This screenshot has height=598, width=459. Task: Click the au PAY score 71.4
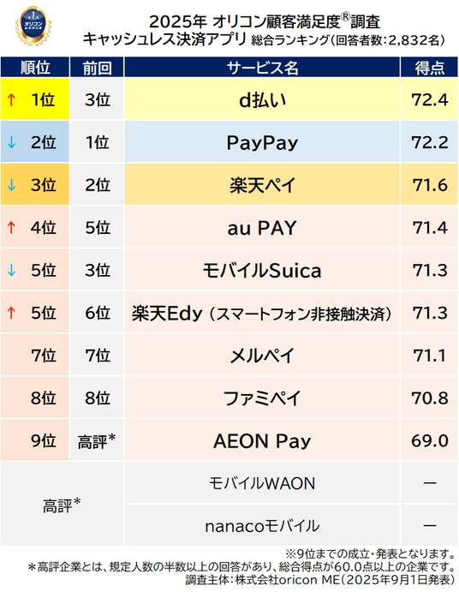pyautogui.click(x=430, y=228)
